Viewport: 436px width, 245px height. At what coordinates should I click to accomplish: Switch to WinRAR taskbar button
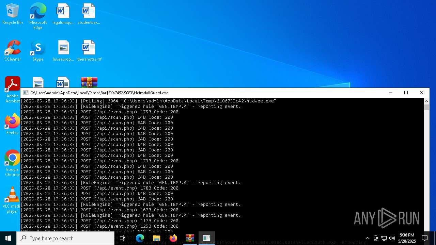[x=190, y=238]
